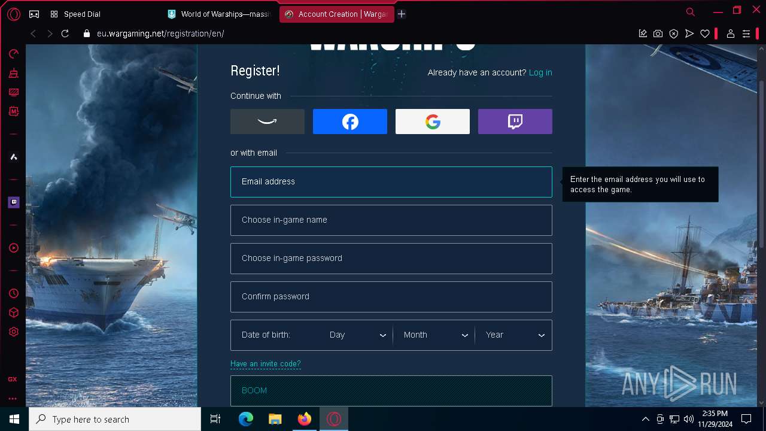
Task: Focus the Choose in-game name field
Action: click(391, 220)
